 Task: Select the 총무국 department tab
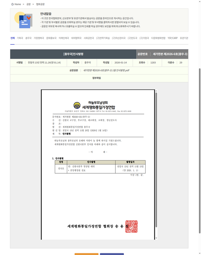click(28, 38)
